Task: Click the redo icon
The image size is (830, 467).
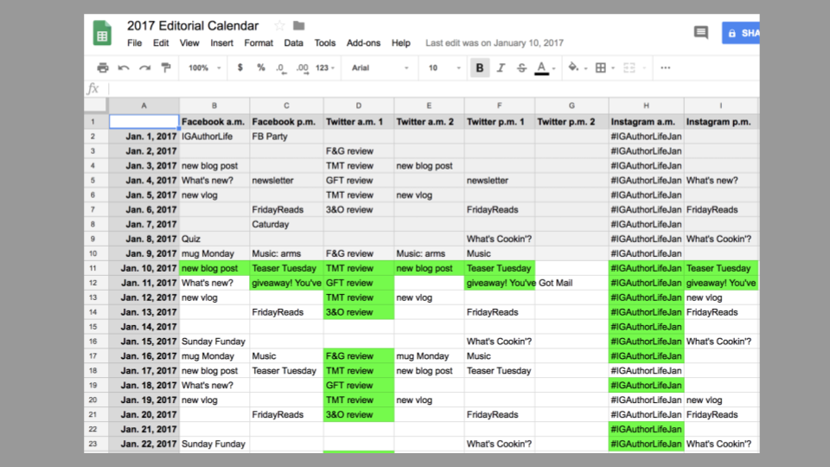Action: pyautogui.click(x=144, y=67)
